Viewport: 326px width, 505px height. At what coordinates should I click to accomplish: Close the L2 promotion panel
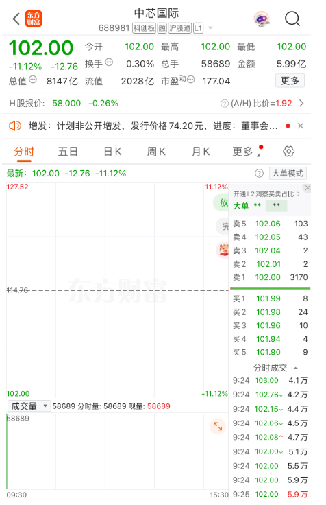[308, 187]
